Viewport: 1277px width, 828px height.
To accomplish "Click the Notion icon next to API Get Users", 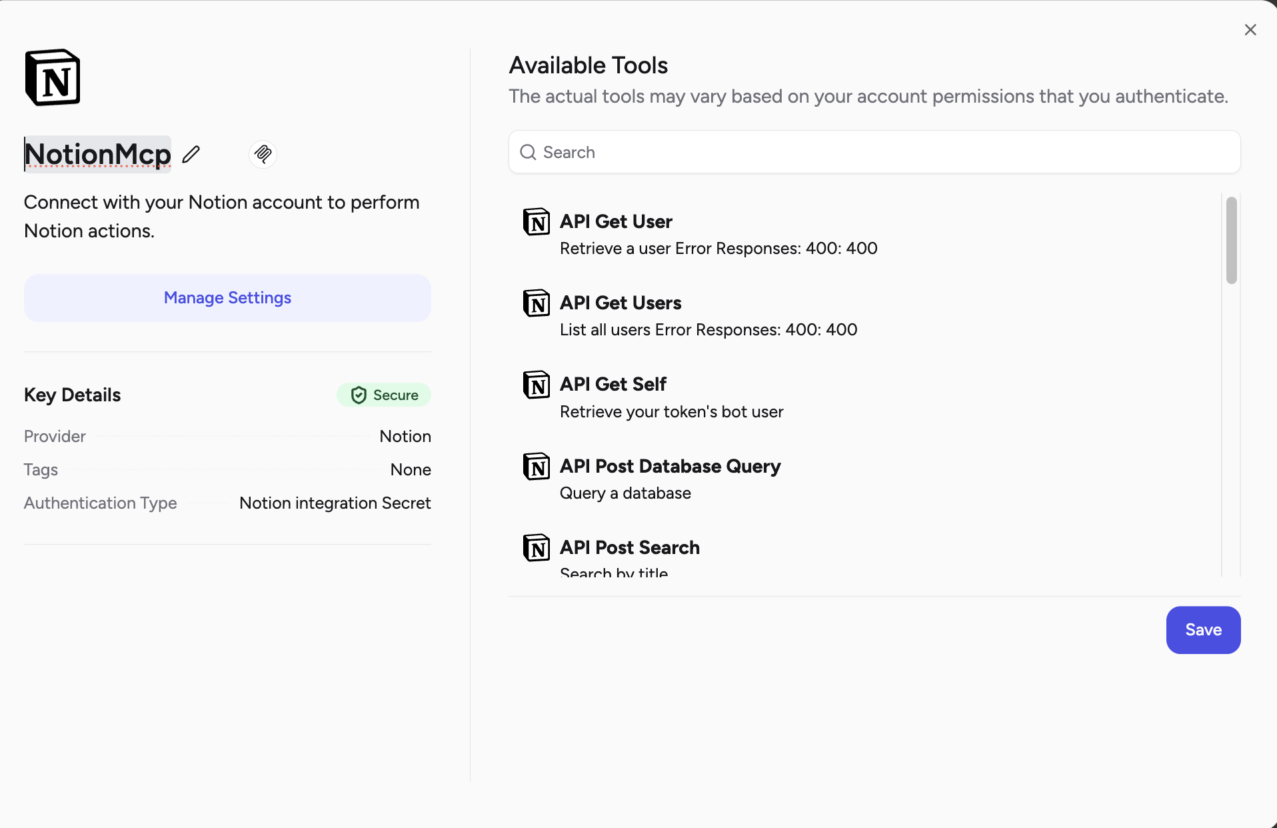I will coord(537,303).
